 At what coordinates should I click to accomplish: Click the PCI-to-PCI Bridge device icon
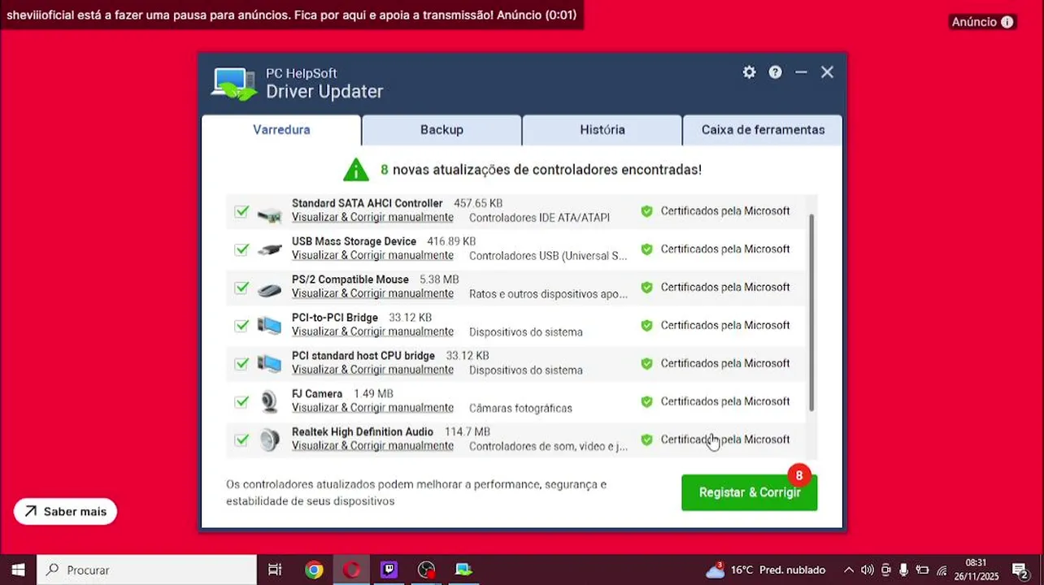point(269,326)
